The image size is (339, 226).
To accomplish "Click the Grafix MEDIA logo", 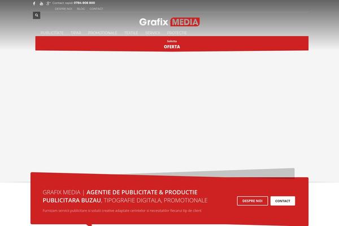I will coord(169,22).
